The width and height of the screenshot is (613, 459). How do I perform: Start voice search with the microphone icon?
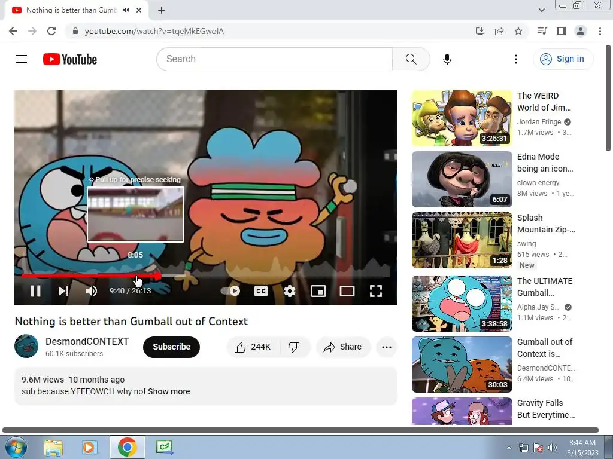(447, 59)
